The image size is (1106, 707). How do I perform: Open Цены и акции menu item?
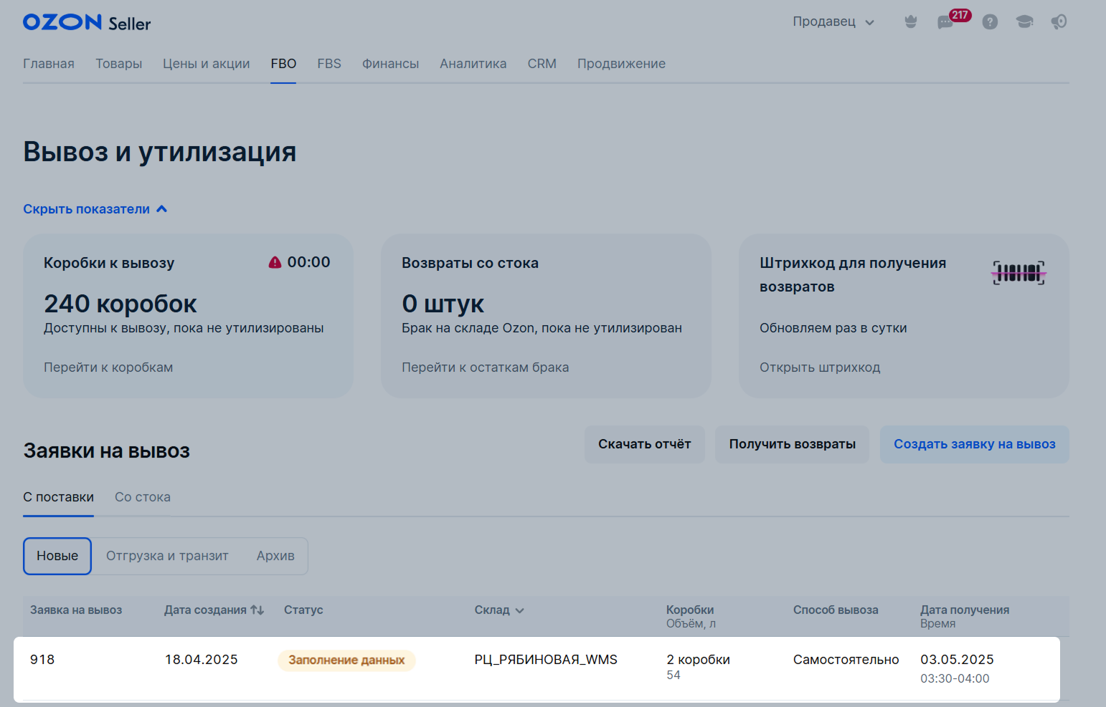pyautogui.click(x=207, y=64)
